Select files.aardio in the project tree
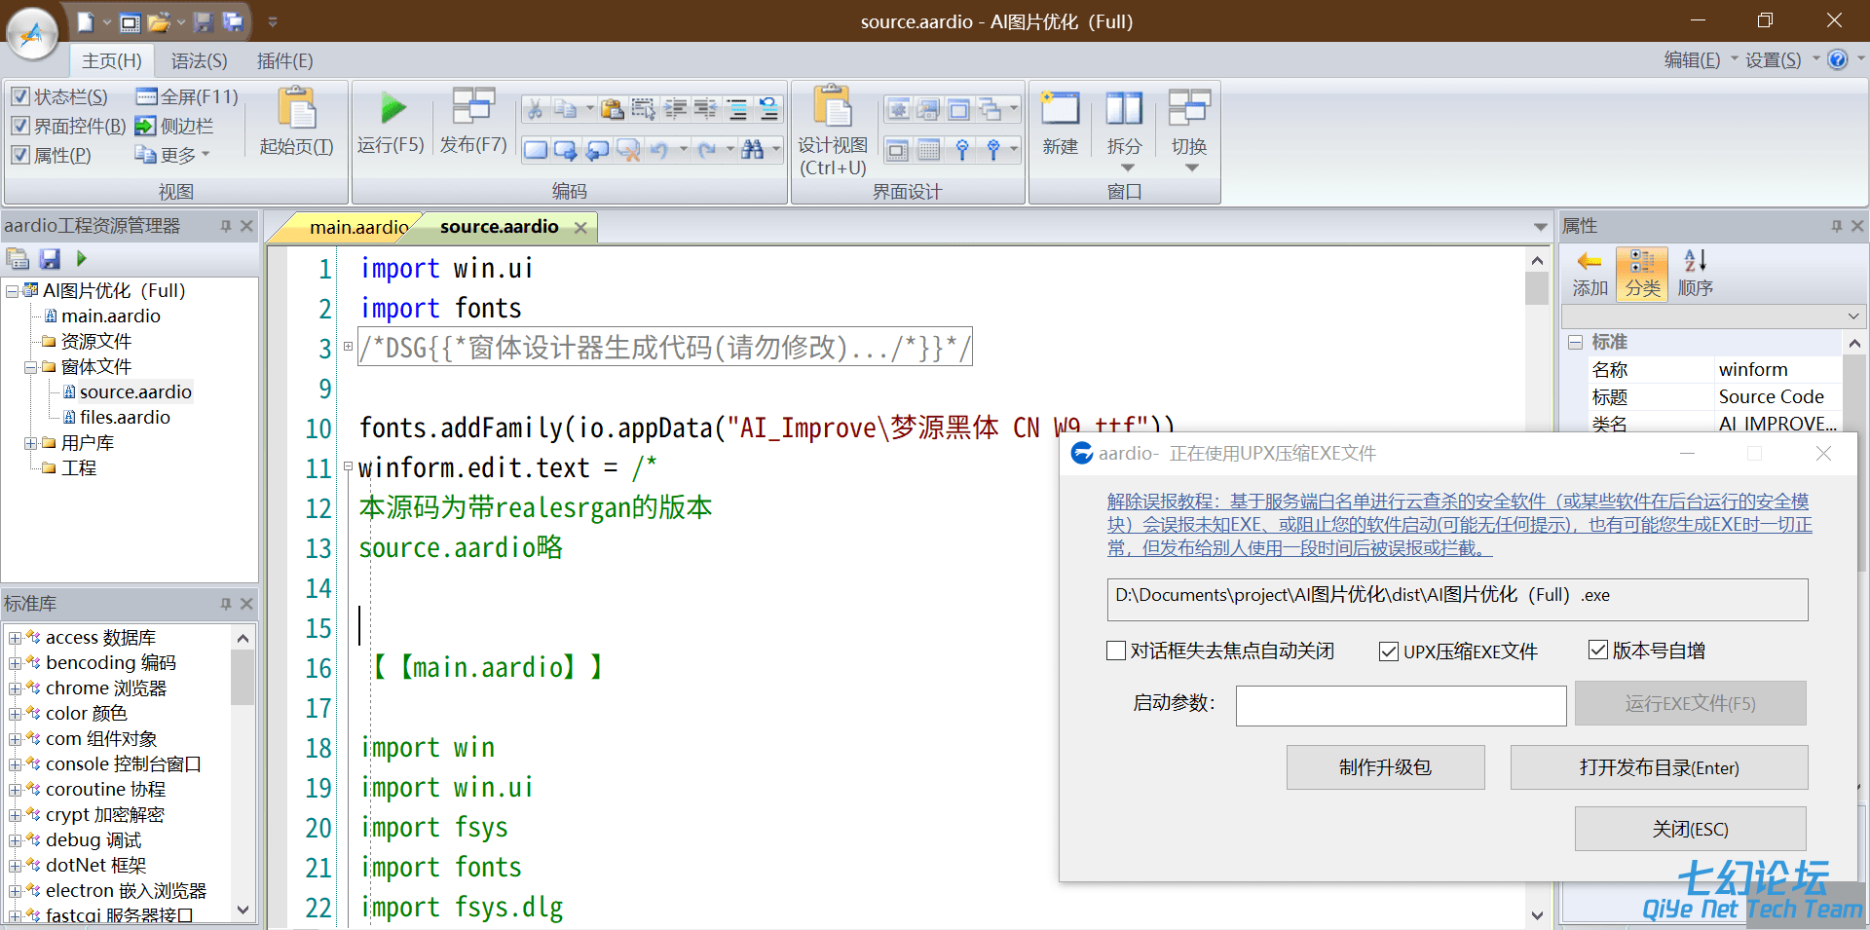Viewport: 1870px width, 930px height. pos(125,418)
